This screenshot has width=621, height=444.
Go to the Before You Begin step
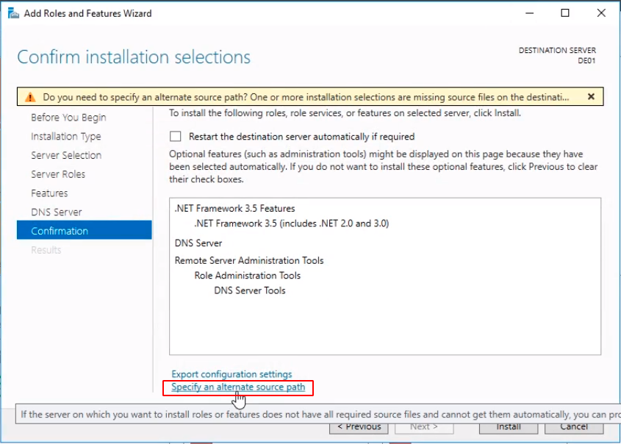[x=68, y=118]
